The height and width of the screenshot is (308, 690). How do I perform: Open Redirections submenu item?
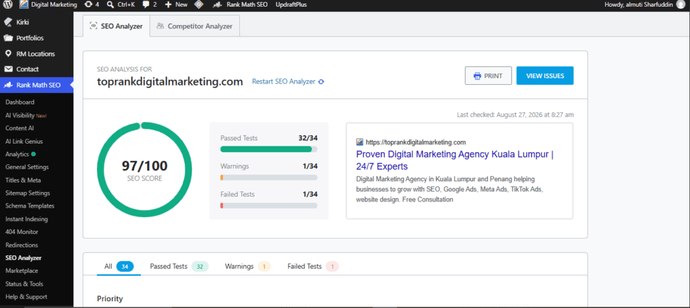point(22,245)
